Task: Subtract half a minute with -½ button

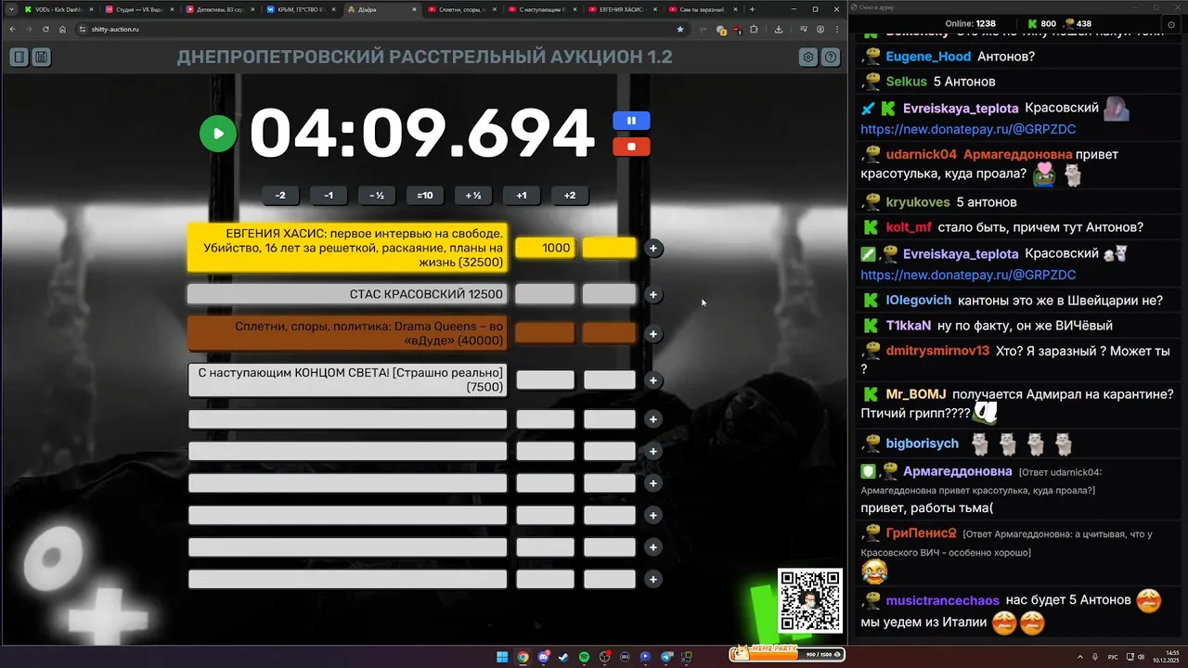Action: coord(377,195)
